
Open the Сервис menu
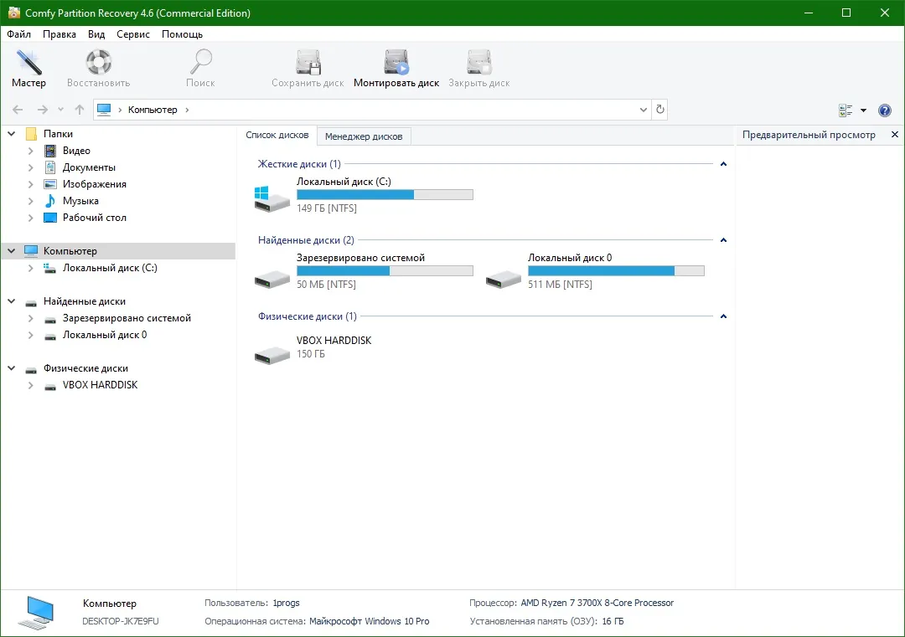tap(133, 34)
